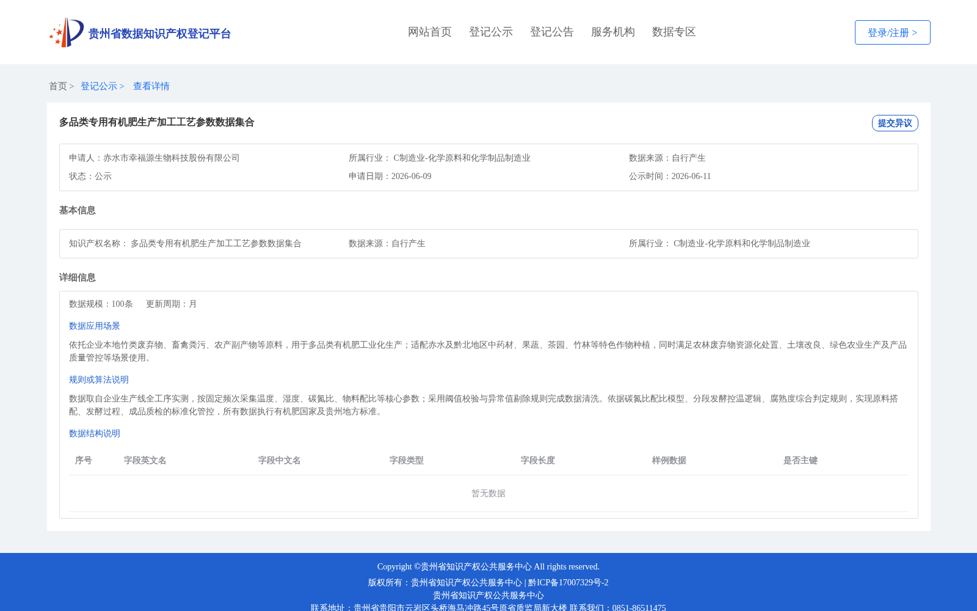Click the 数据应用场景 heading

(95, 326)
